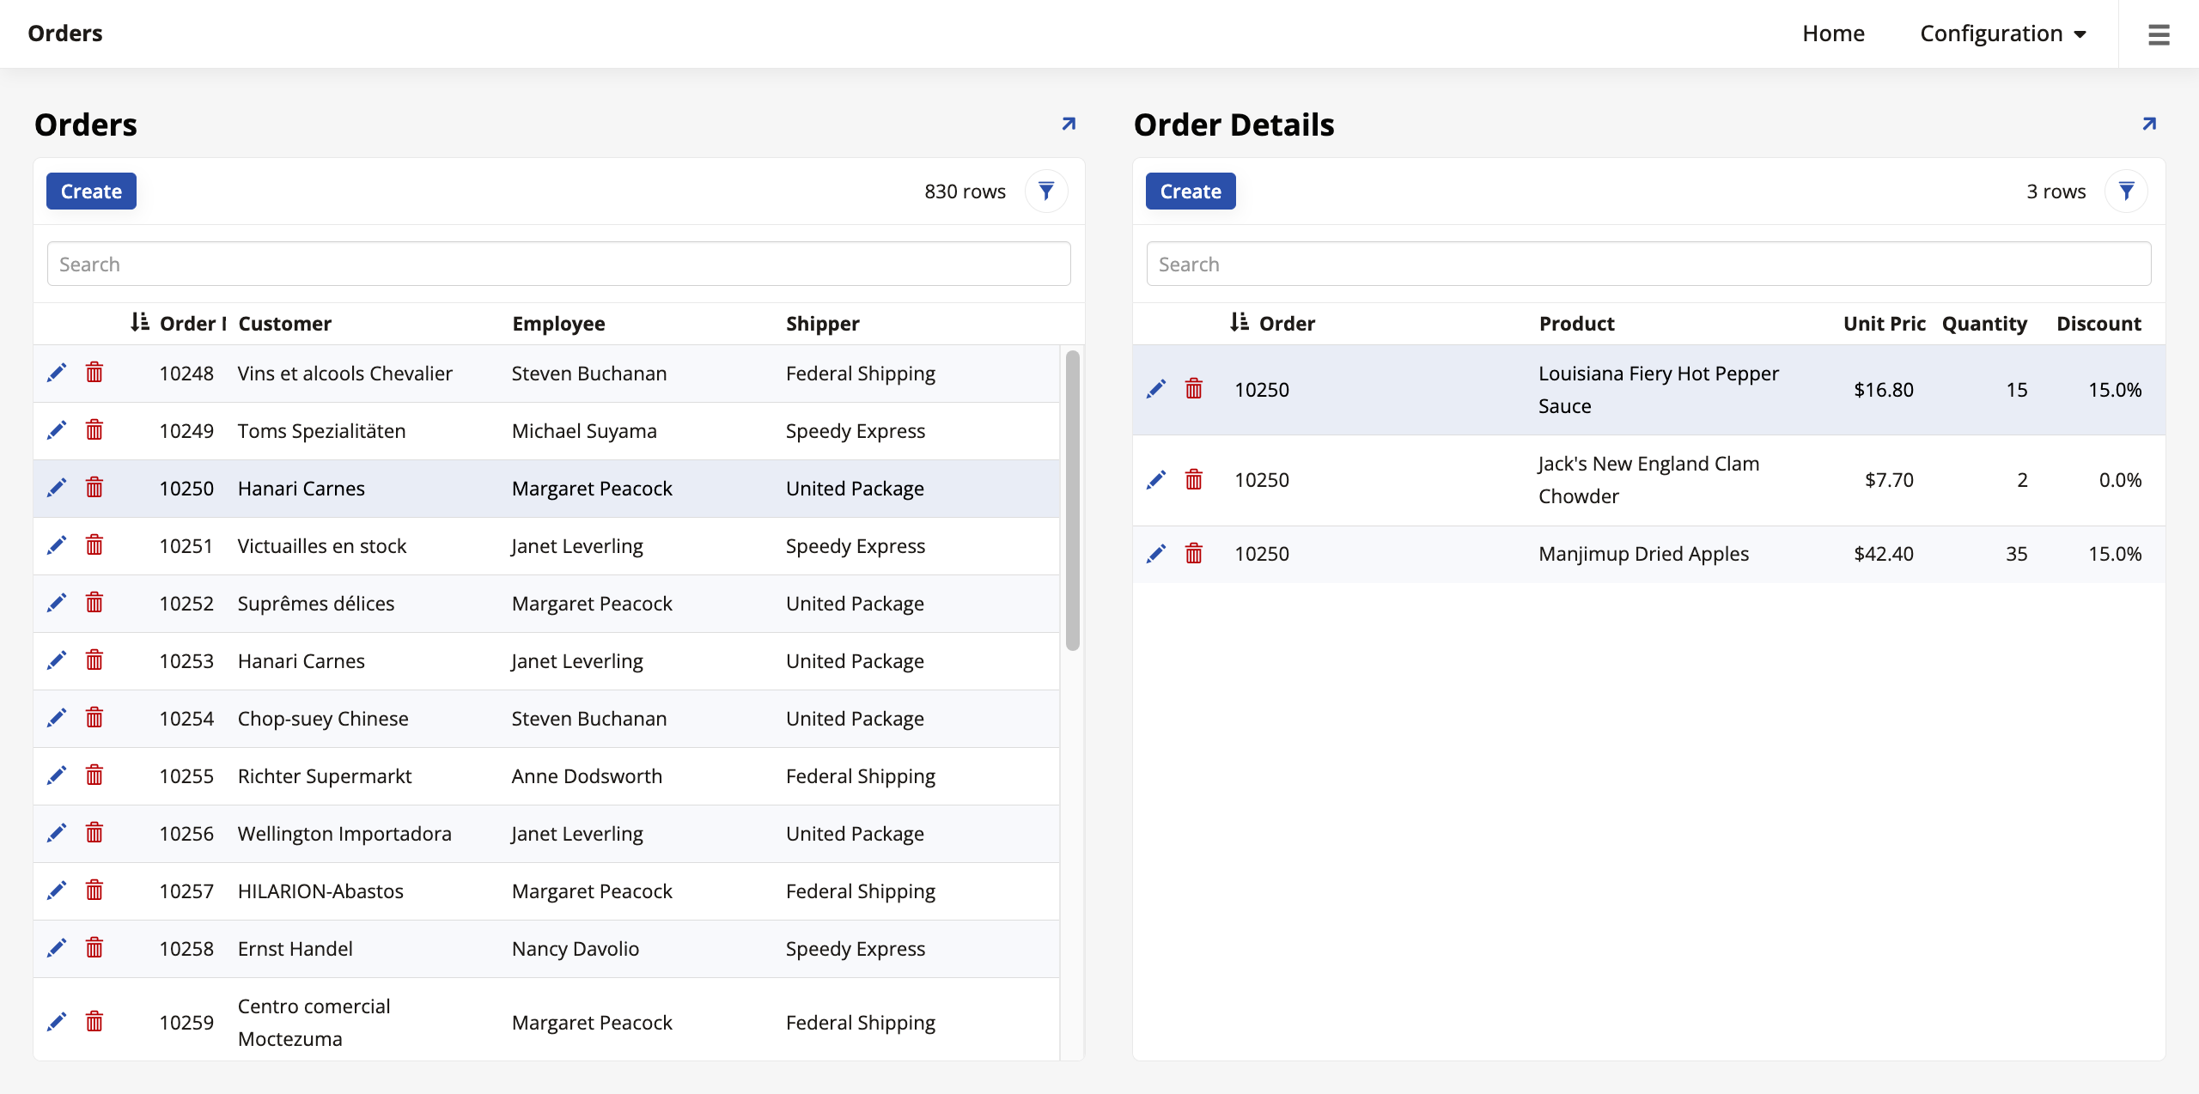Screen dimensions: 2199x1094
Task: Edit the Louisiana Fiery Hot Pepper Sauce row
Action: point(1155,389)
